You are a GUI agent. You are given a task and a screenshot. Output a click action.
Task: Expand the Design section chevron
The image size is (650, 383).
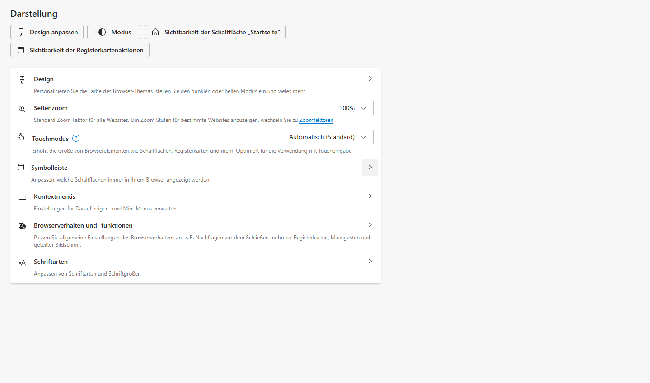(370, 79)
